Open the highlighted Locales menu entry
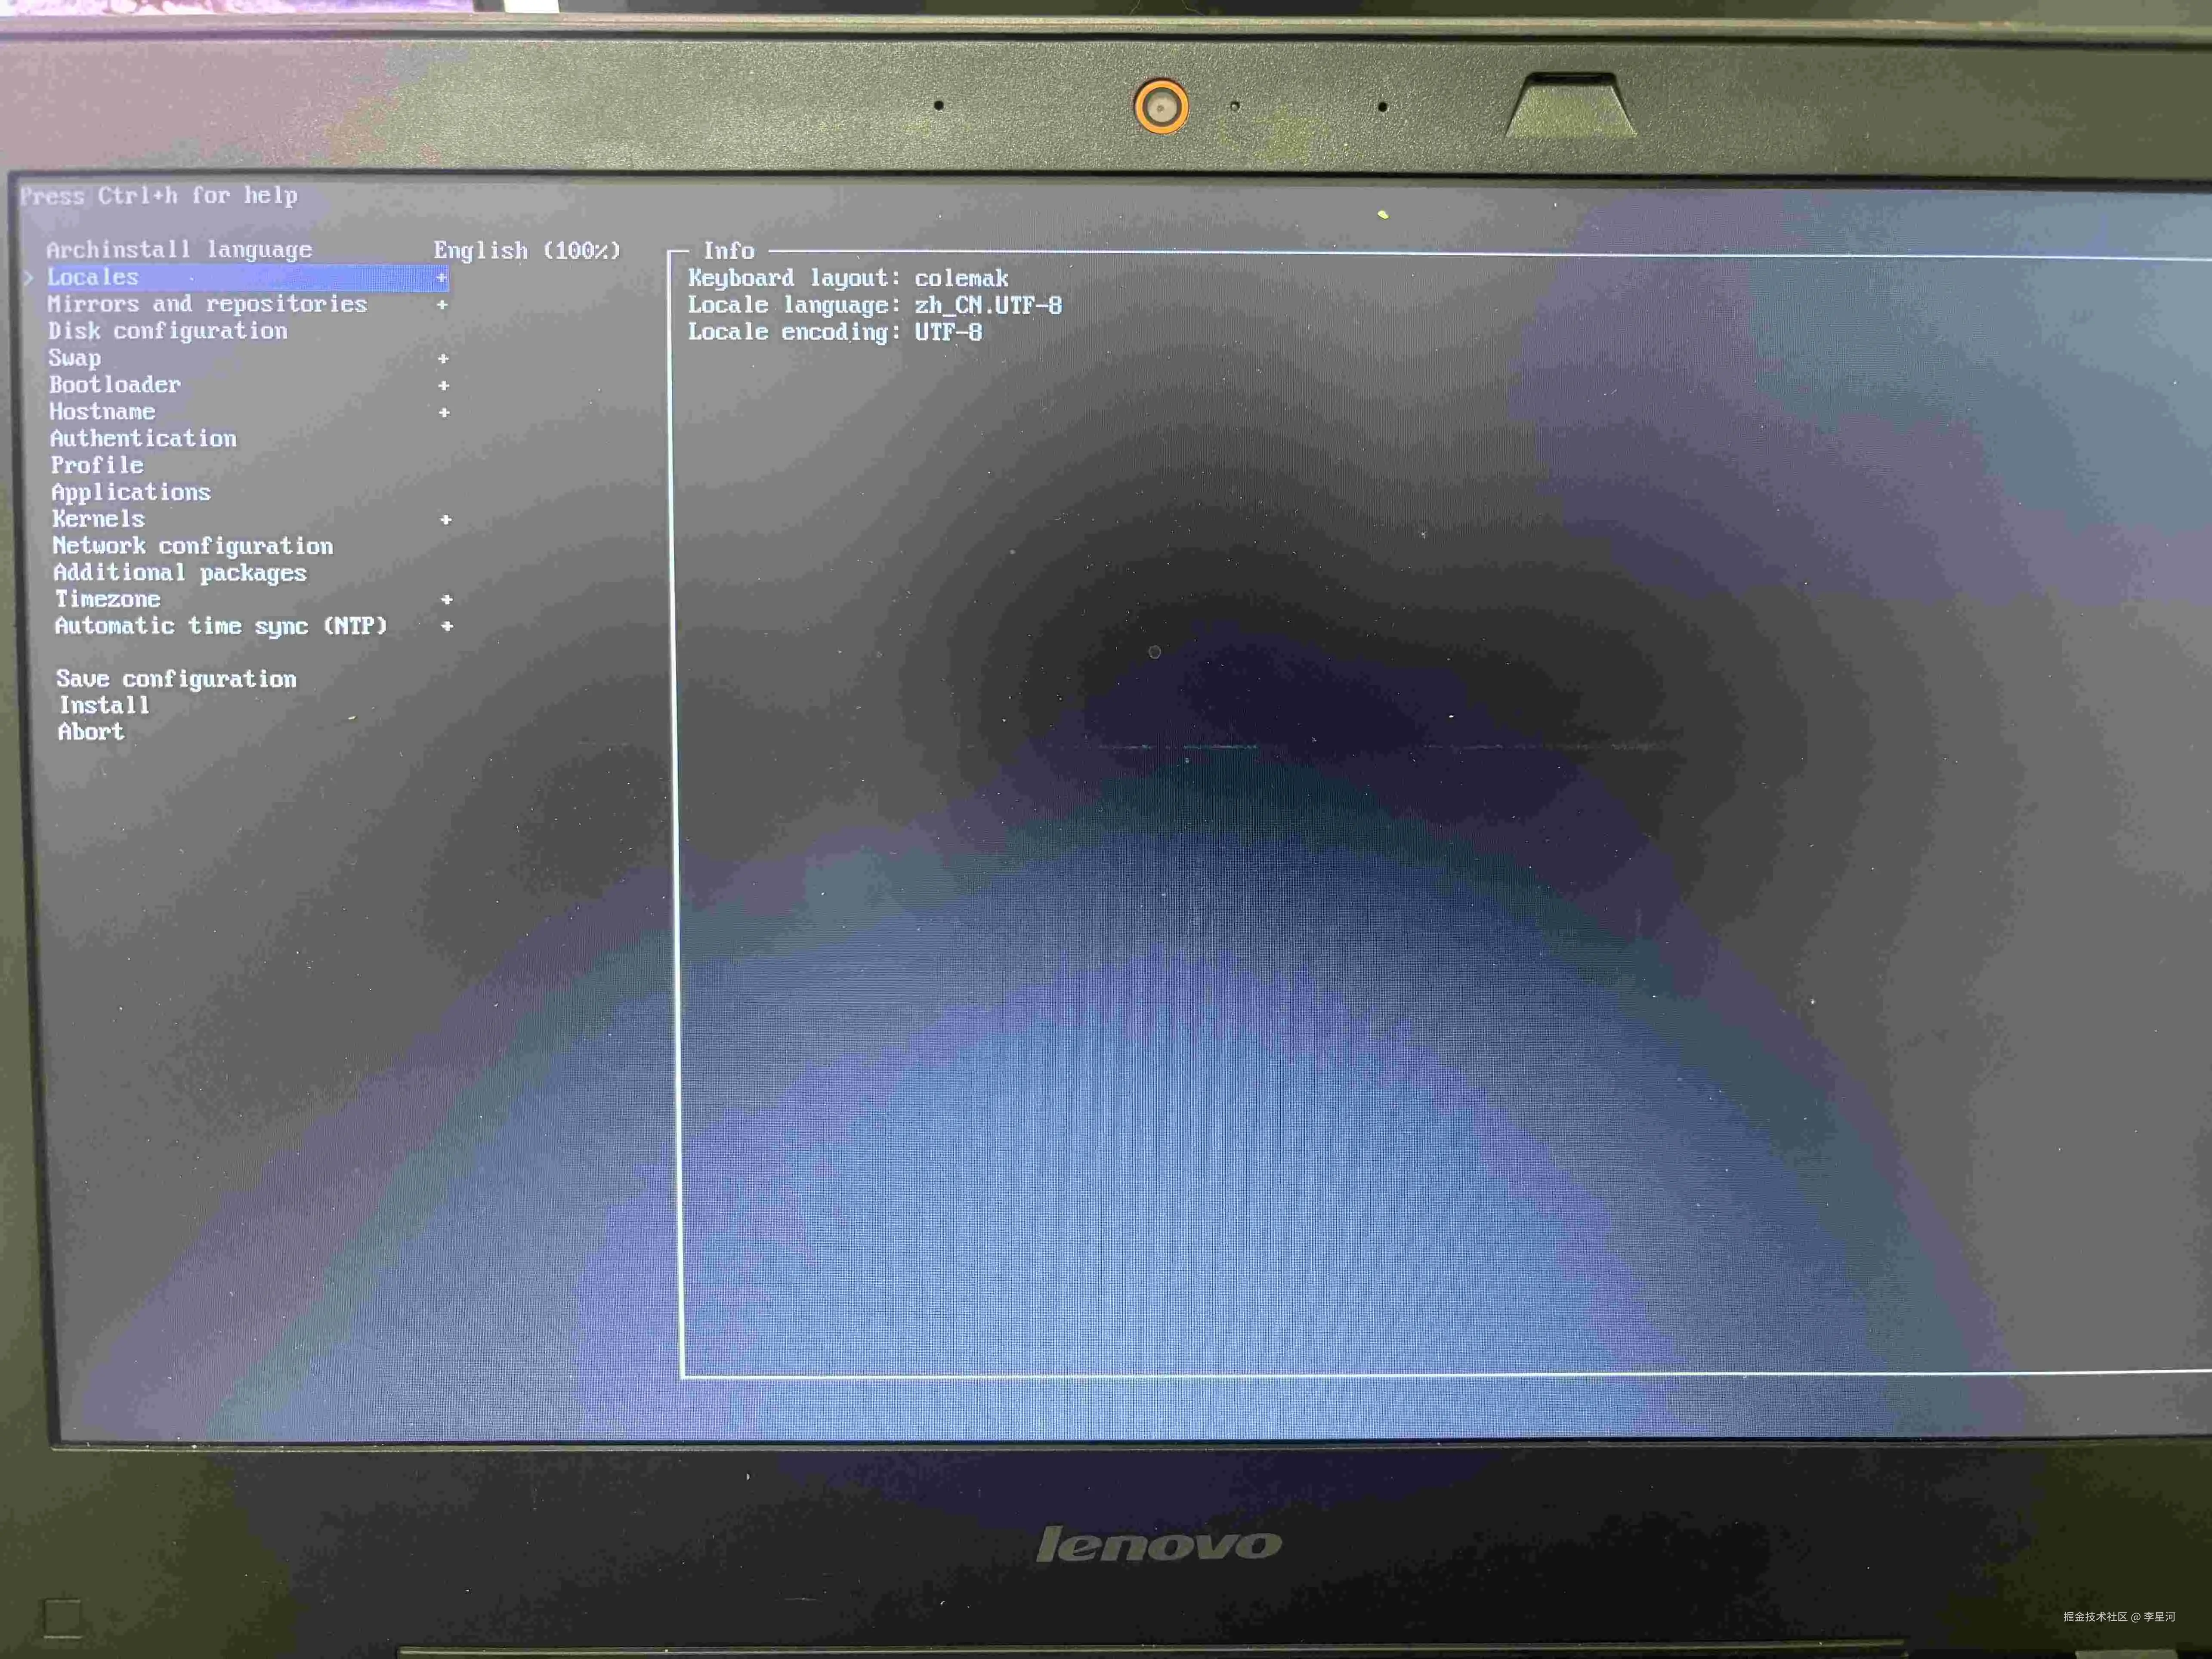The height and width of the screenshot is (1659, 2212). pos(93,277)
